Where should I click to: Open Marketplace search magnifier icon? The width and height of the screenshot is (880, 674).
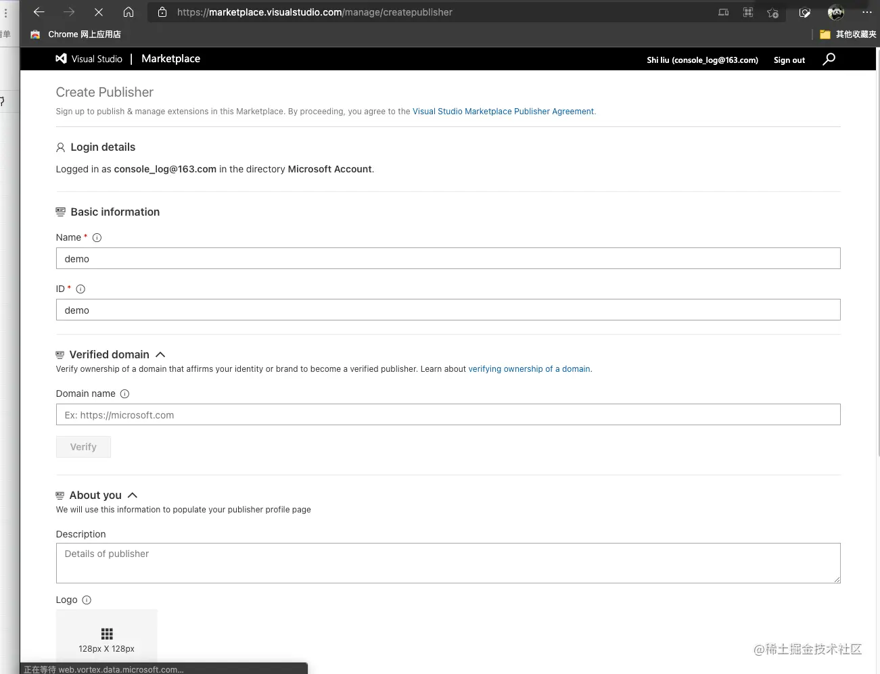tap(829, 59)
